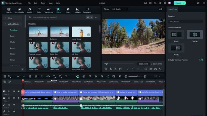Select the Flicker effects category
The image size is (207, 116).
pyautogui.click(x=13, y=54)
